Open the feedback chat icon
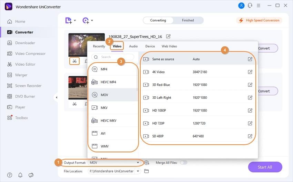The height and width of the screenshot is (182, 293). (31, 175)
